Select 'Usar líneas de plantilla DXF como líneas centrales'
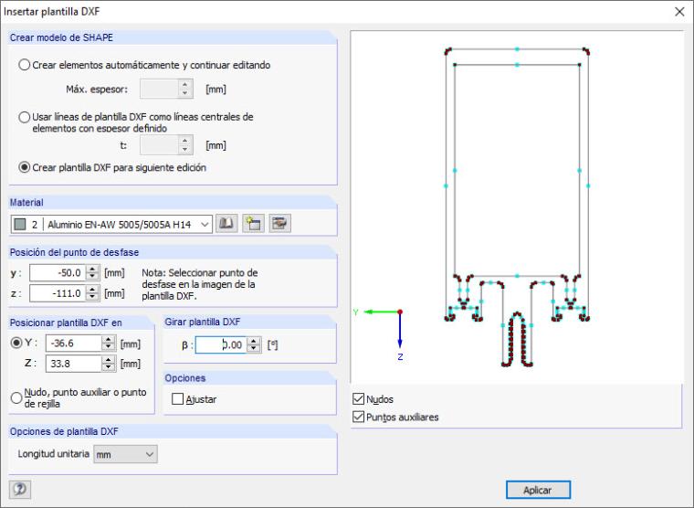 [25, 117]
